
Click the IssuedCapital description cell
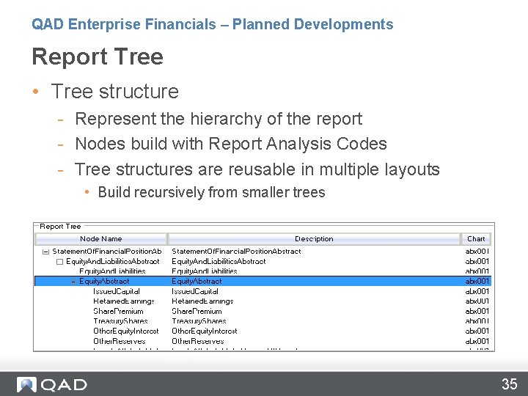pyautogui.click(x=195, y=291)
